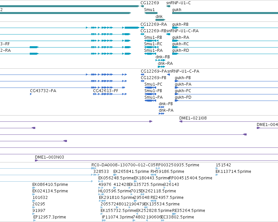Click the RP004515404.5prime EST label
The image size is (278, 222).
tap(191, 178)
